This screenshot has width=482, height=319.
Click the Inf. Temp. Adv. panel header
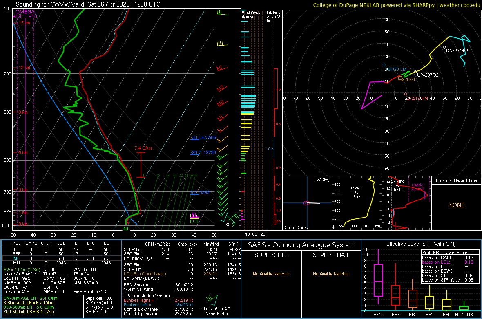click(274, 17)
